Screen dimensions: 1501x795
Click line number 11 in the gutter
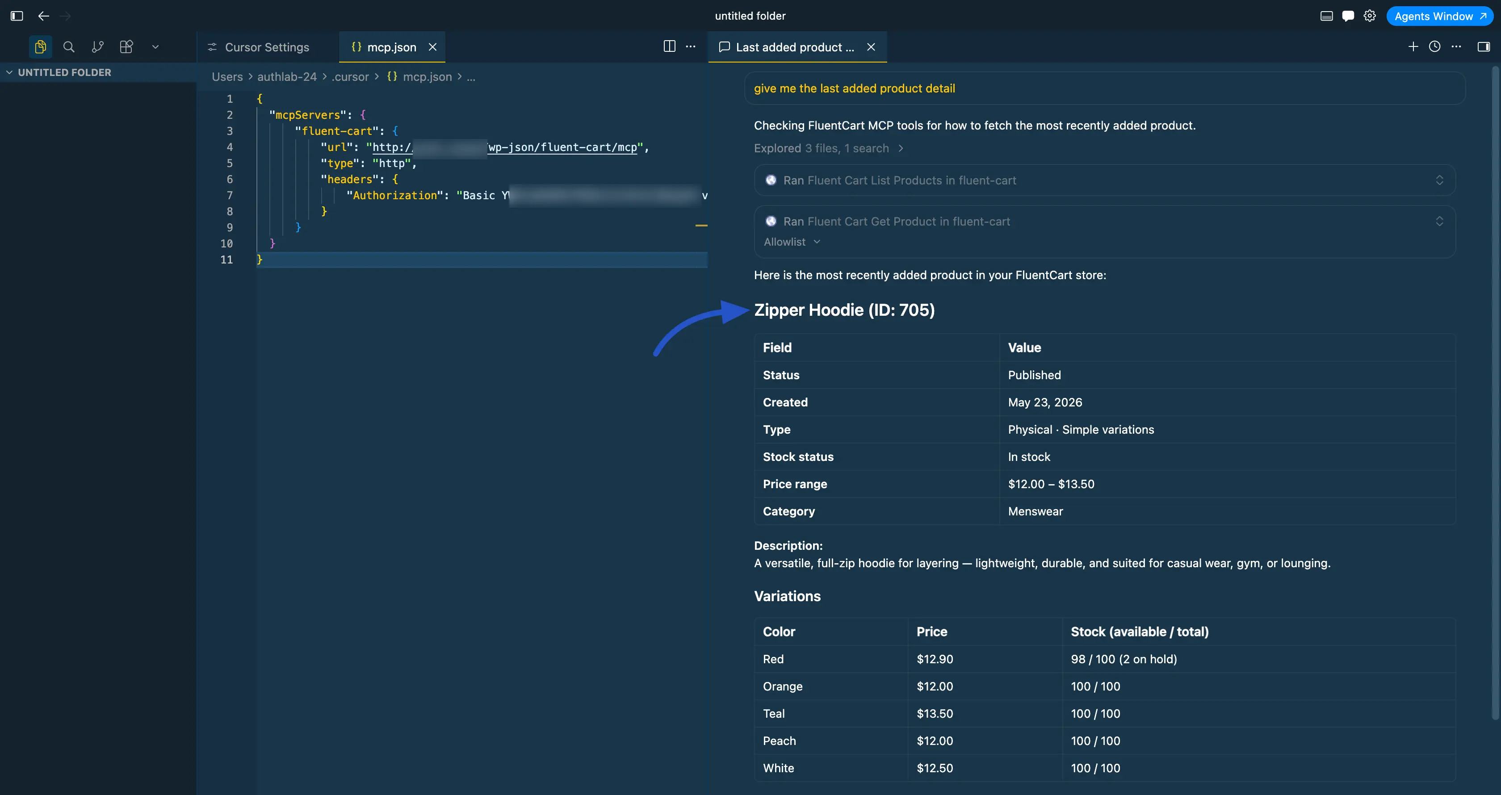[226, 260]
